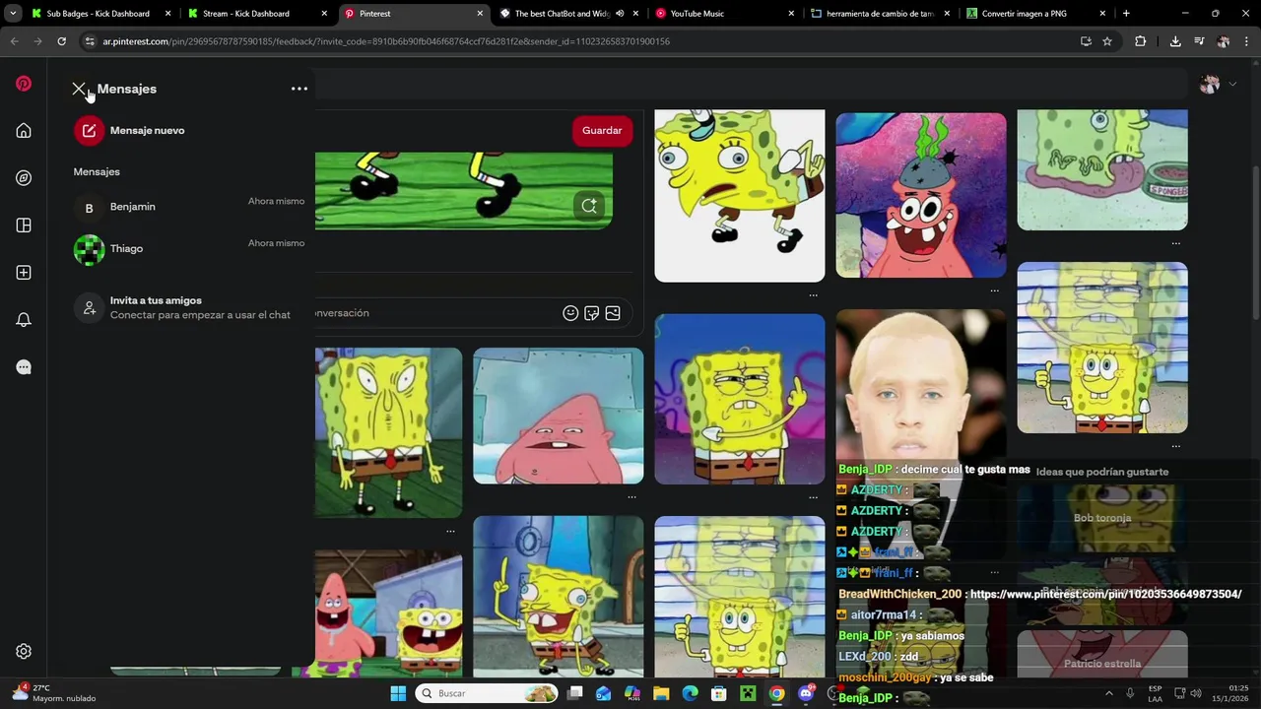Switch to the herramienta de cambio de tamaño tab
The width and height of the screenshot is (1261, 709).
(x=880, y=14)
